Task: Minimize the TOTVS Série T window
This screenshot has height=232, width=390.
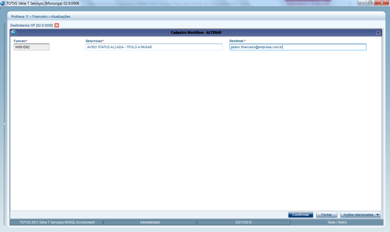Action: coord(362,3)
